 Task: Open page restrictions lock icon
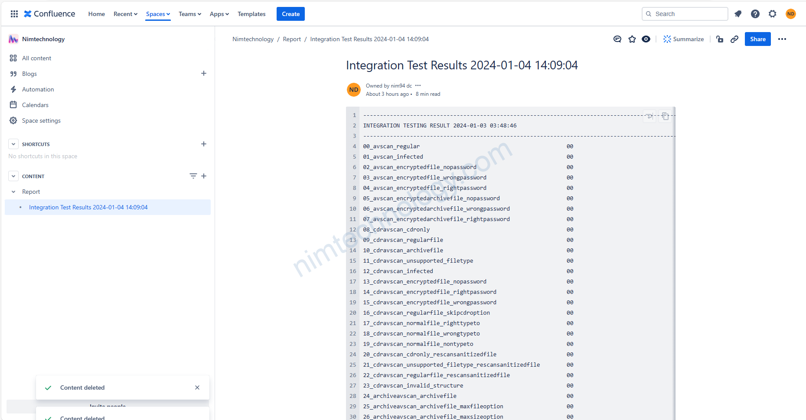(720, 39)
